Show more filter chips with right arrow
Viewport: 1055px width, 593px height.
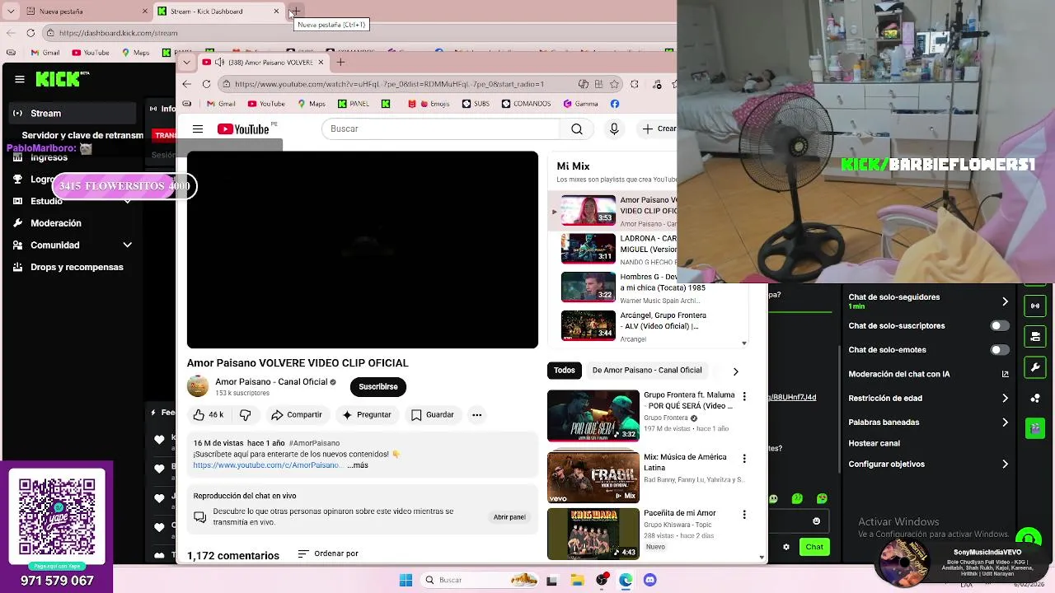click(x=735, y=371)
